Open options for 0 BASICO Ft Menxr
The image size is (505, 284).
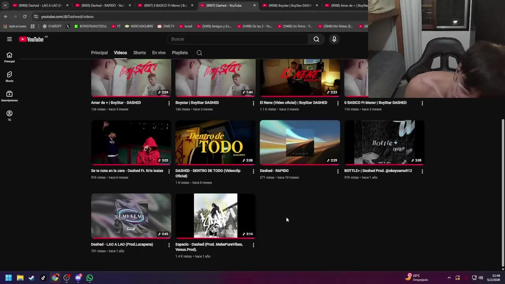[x=422, y=103]
